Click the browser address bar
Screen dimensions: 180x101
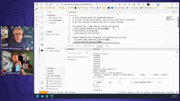(77, 4)
